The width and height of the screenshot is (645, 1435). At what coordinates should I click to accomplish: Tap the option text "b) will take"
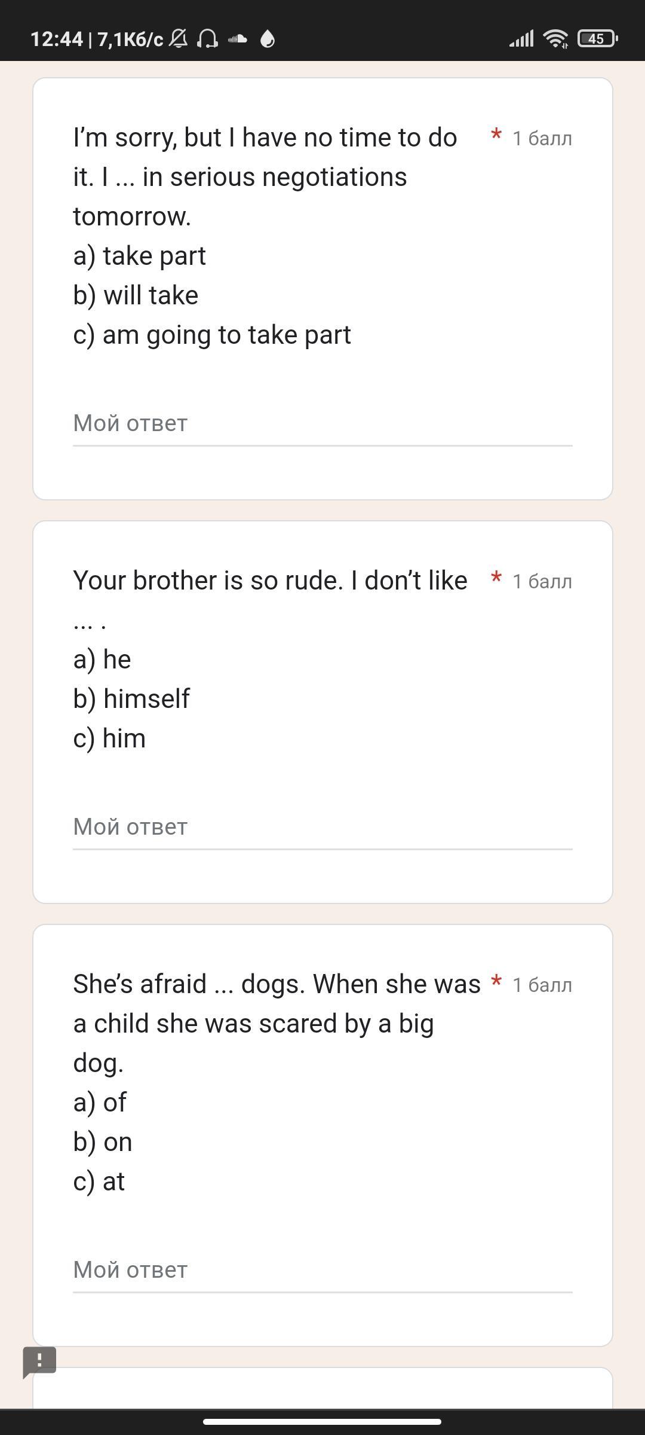pos(136,295)
